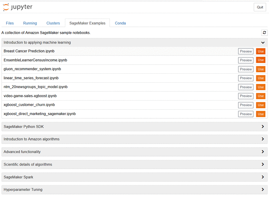This screenshot has height=197, width=269.
Task: Refresh the notebook list
Action: pyautogui.click(x=264, y=33)
